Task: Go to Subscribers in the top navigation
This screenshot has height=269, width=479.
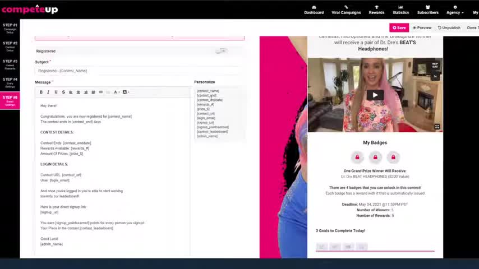Action: [427, 10]
